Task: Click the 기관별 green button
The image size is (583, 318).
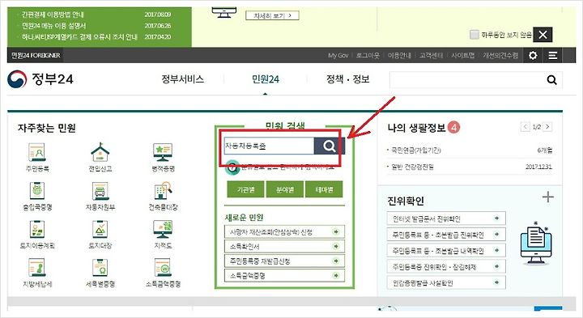Action: (246, 189)
